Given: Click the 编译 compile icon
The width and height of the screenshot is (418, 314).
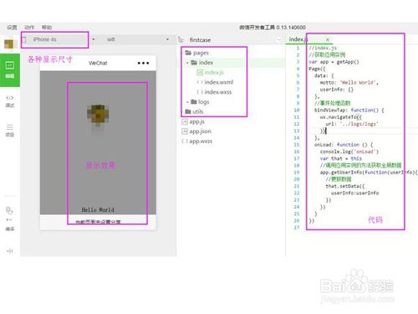Looking at the screenshot, I should click(9, 211).
